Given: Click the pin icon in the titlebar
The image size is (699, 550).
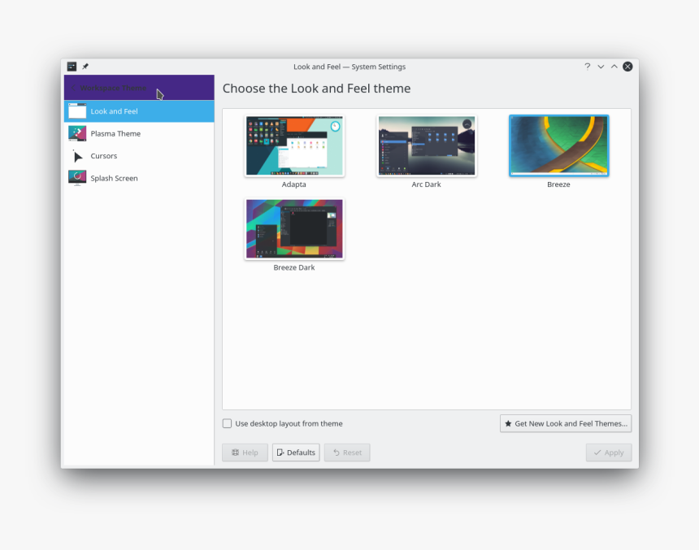Looking at the screenshot, I should tap(85, 67).
